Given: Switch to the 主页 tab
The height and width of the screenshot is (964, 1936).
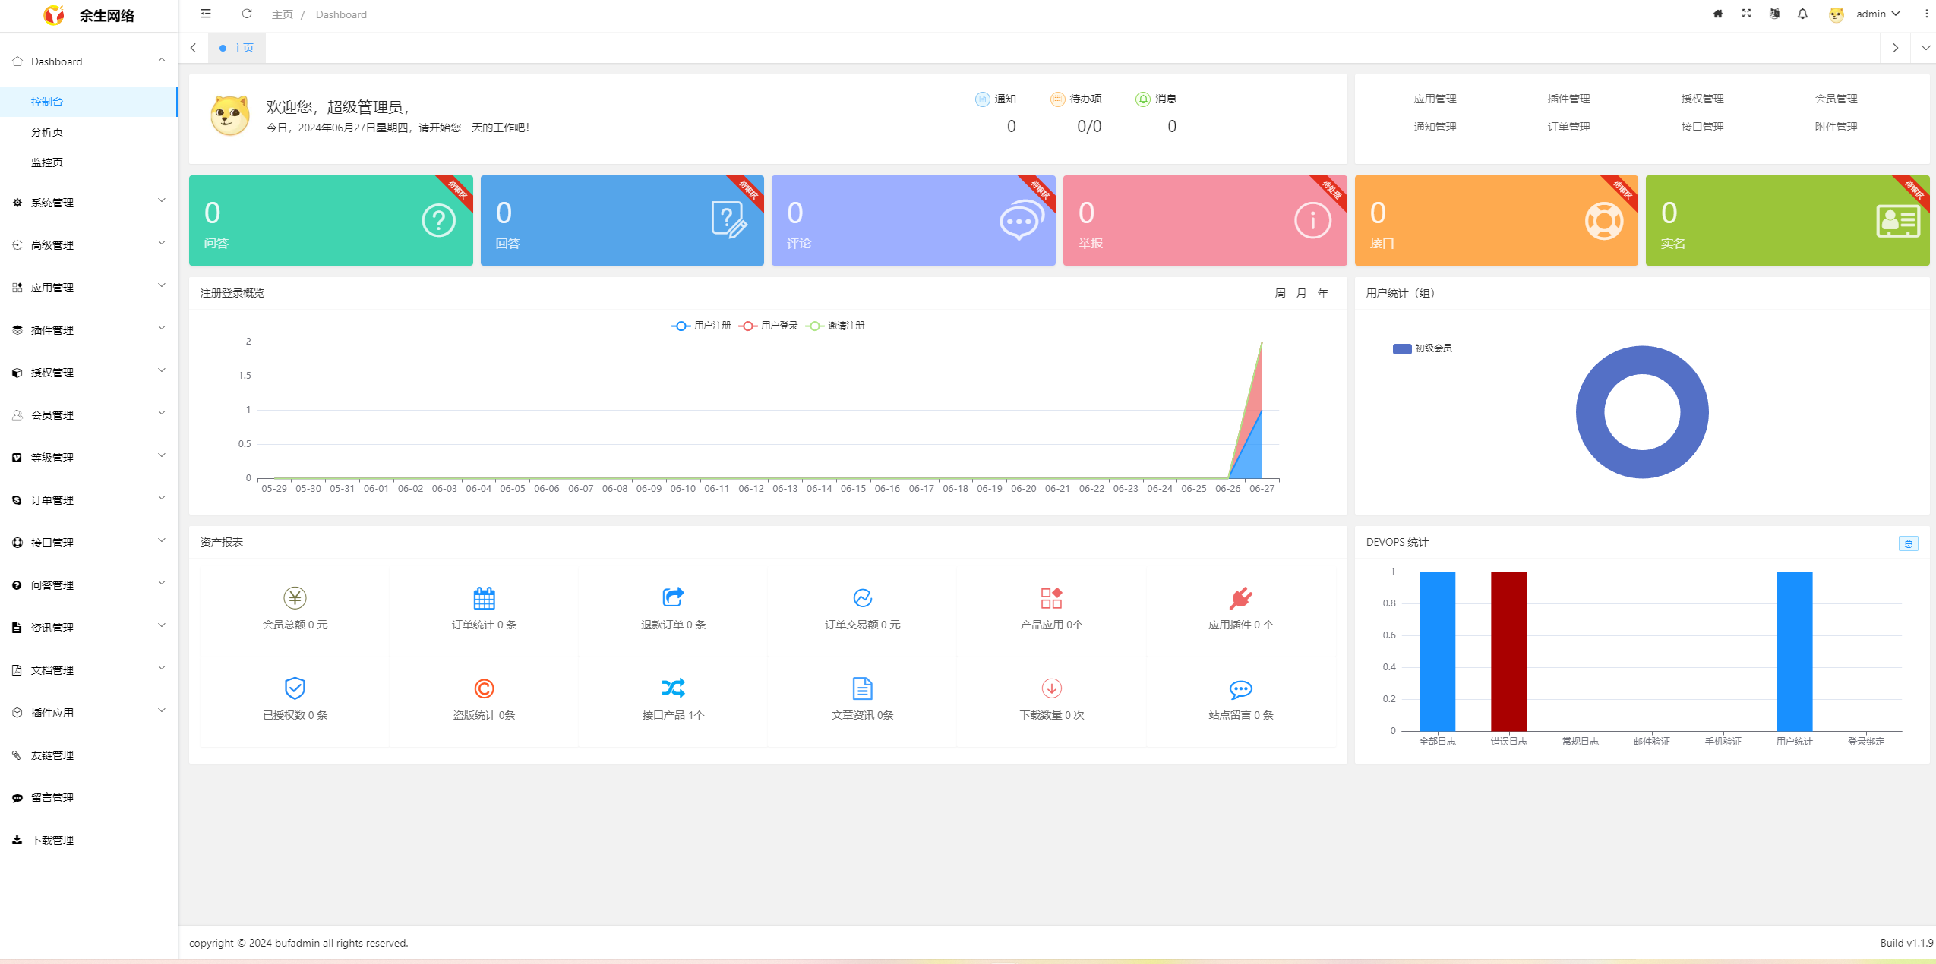Looking at the screenshot, I should 242,48.
